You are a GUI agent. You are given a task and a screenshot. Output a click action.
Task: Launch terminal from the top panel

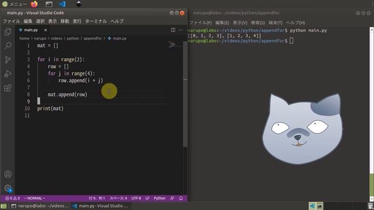click(x=49, y=4)
